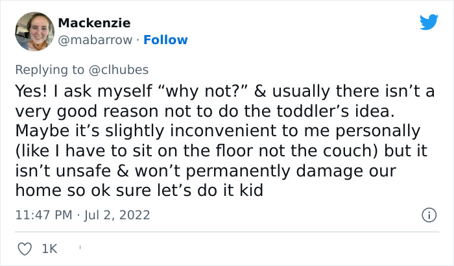Viewport: 454px width, 266px height.
Task: Follow the @mabarrow account
Action: point(165,40)
